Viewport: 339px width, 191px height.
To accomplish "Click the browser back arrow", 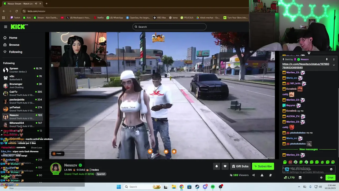I will 4,11.
